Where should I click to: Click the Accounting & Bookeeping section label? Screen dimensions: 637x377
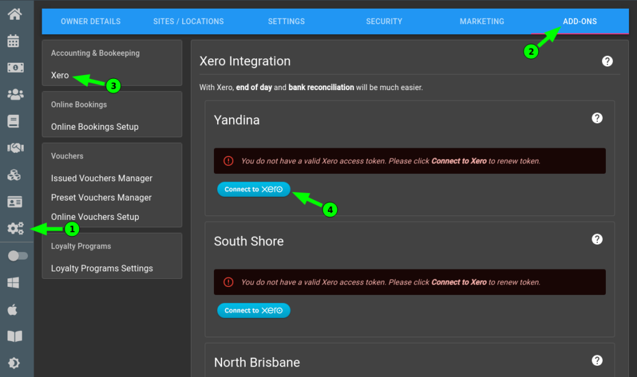click(95, 53)
